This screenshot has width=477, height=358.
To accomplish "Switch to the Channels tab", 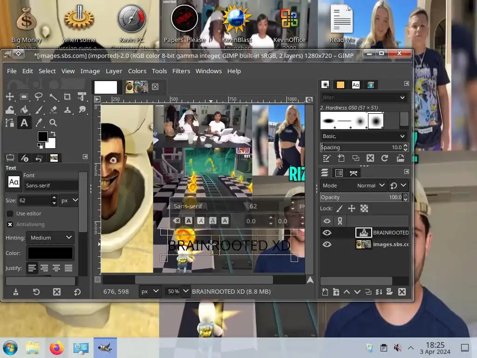I will [x=339, y=173].
